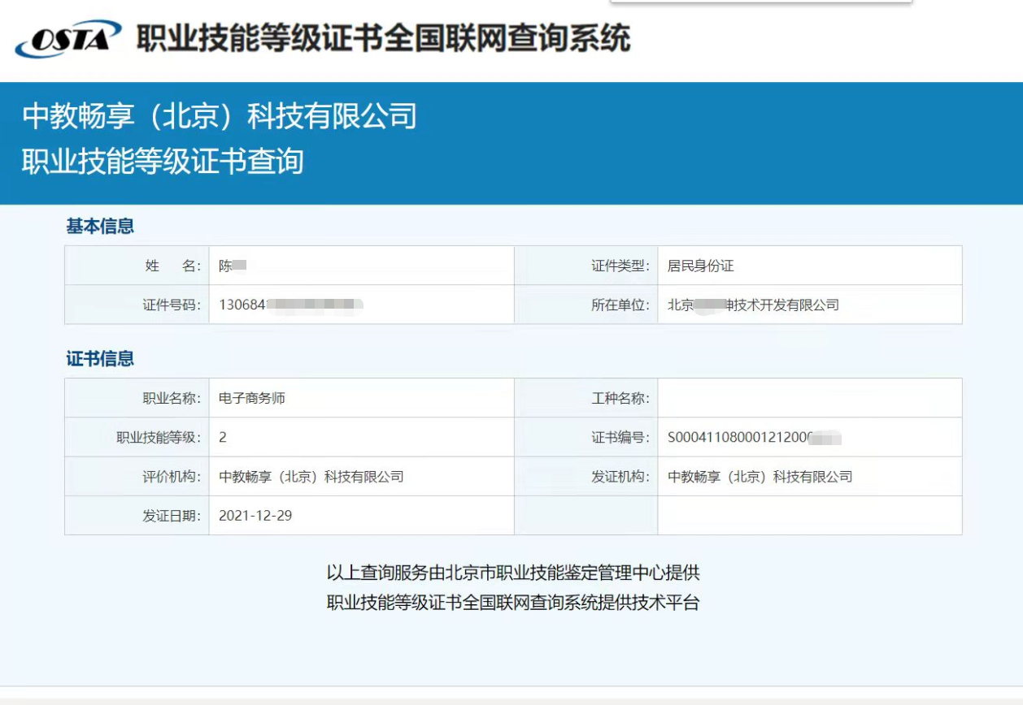Screen dimensions: 1023x705
Task: Select the 基本信息 section heading
Action: pos(100,227)
